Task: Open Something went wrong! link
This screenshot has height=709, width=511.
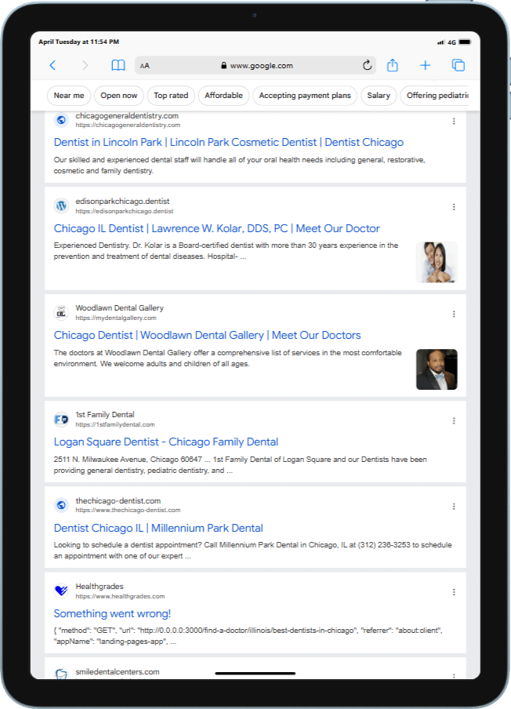Action: tap(112, 613)
